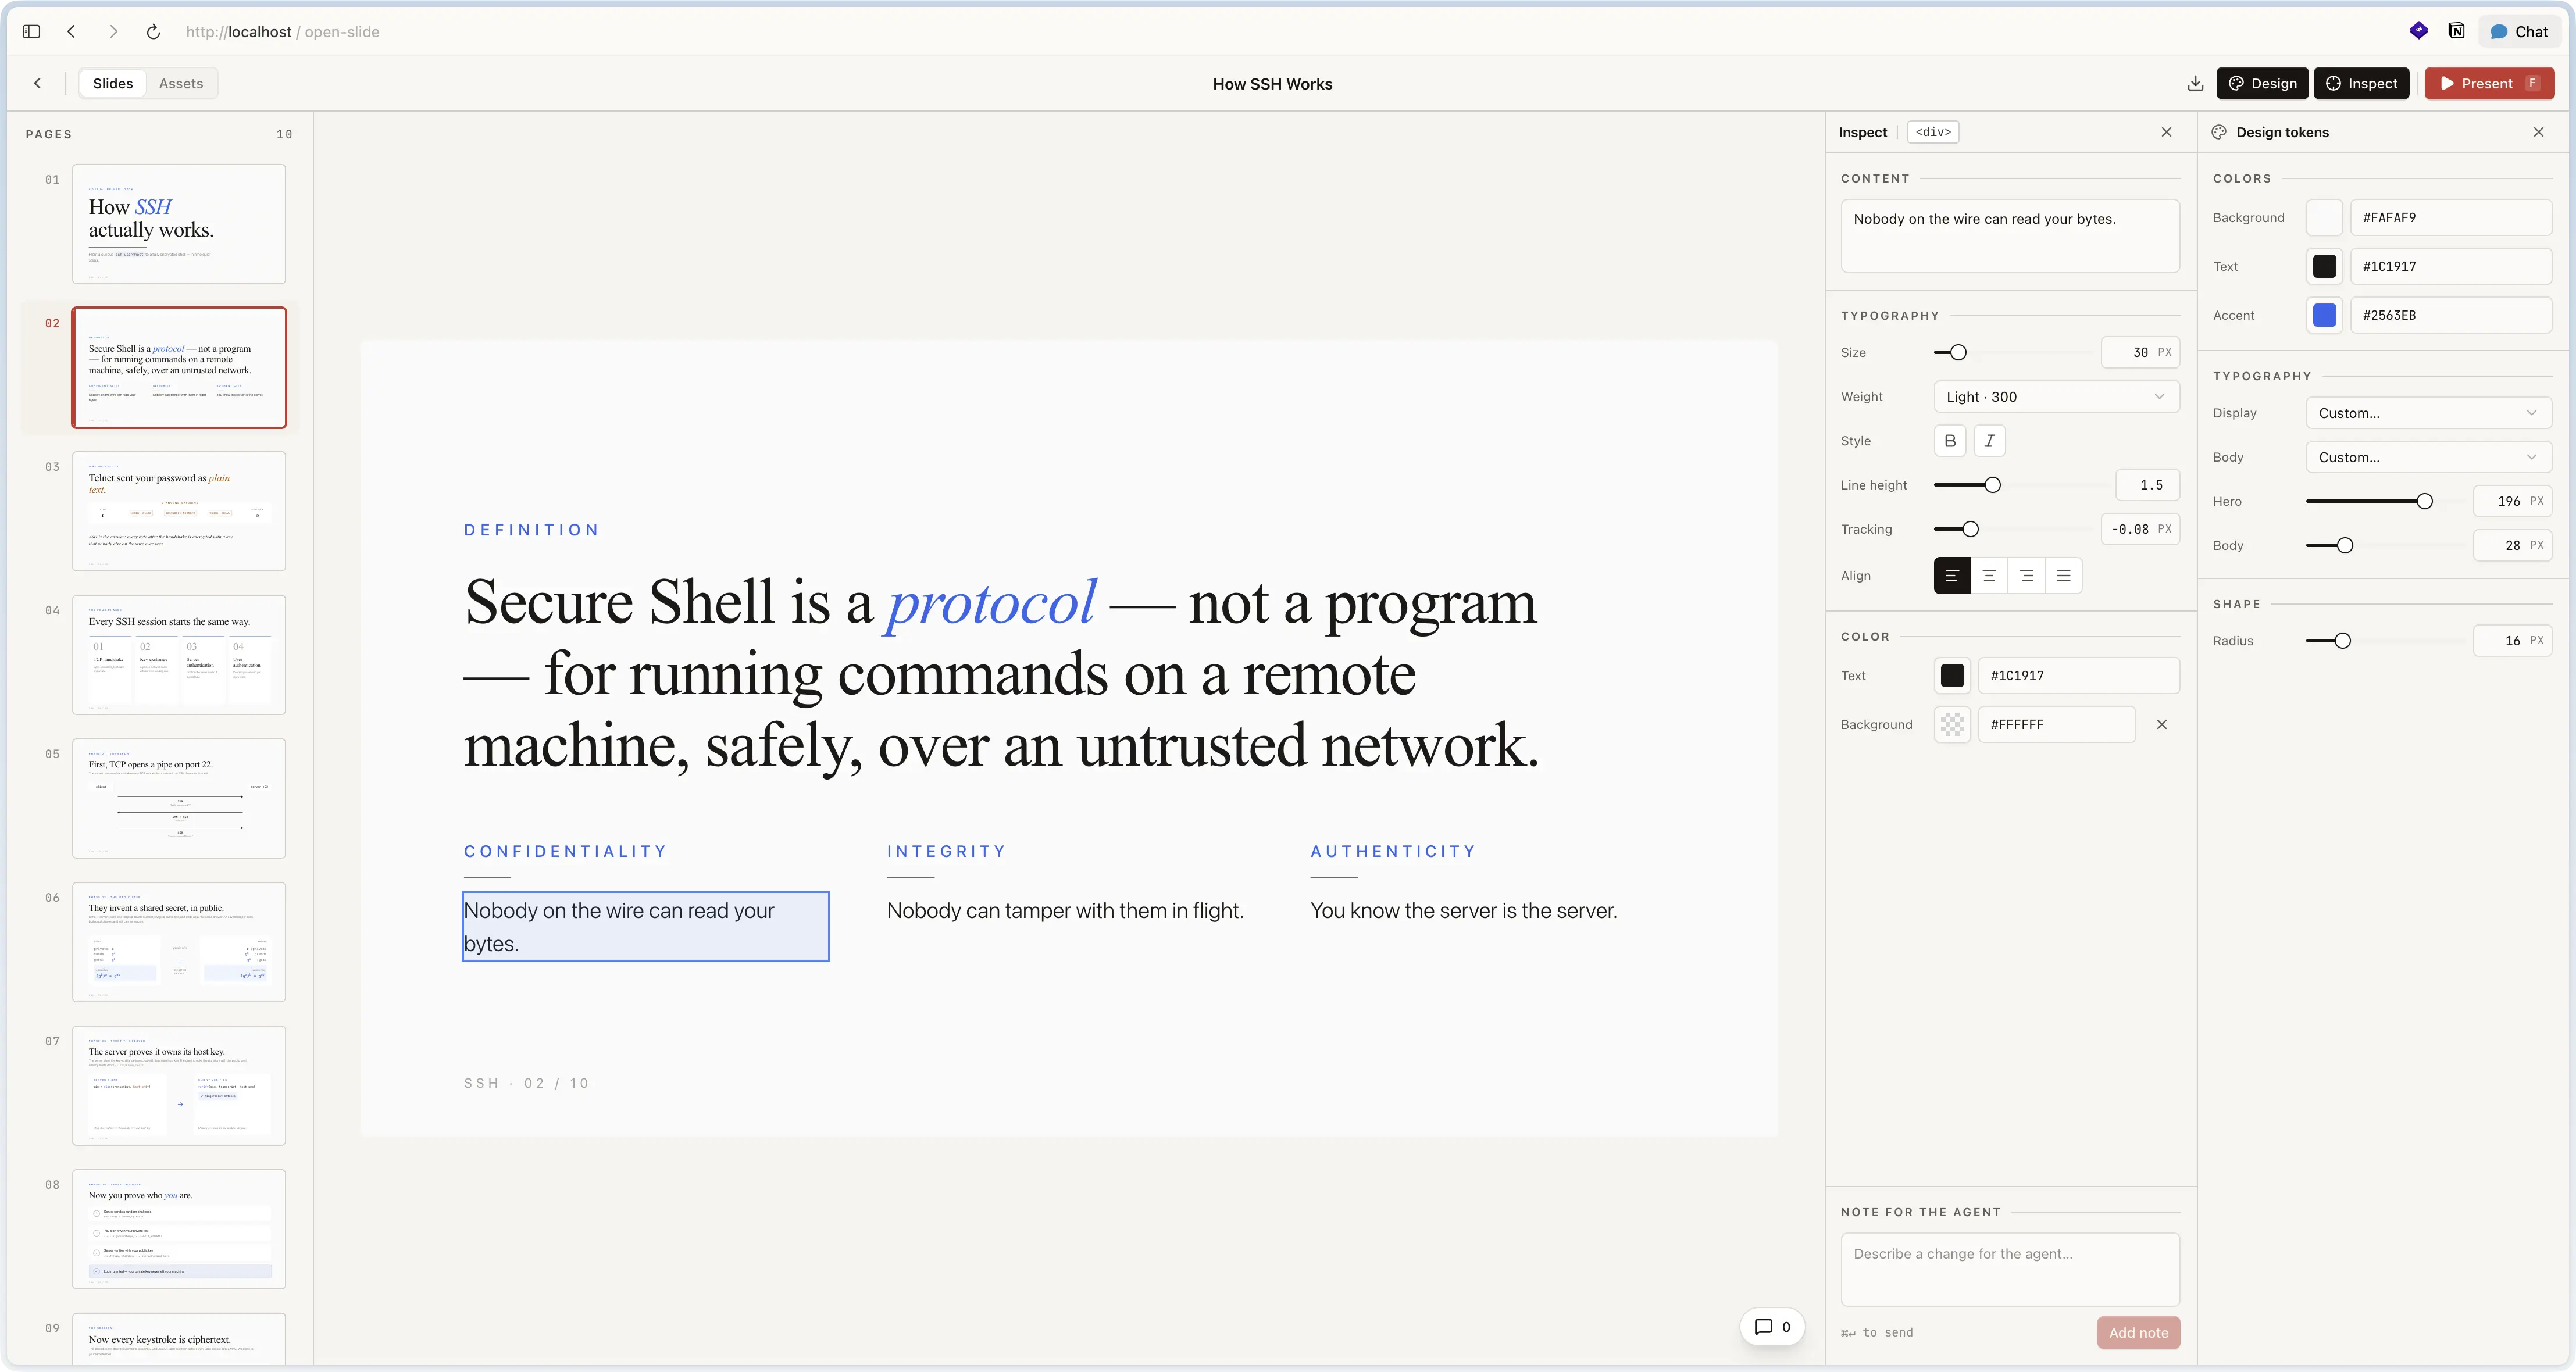The height and width of the screenshot is (1372, 2576).
Task: Click the CONFIDENTIALITY label on the slide
Action: [x=565, y=852]
